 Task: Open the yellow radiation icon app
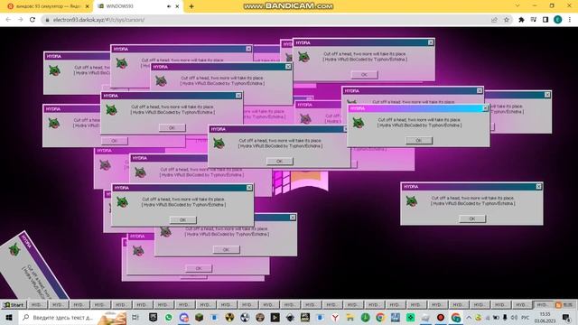229,317
